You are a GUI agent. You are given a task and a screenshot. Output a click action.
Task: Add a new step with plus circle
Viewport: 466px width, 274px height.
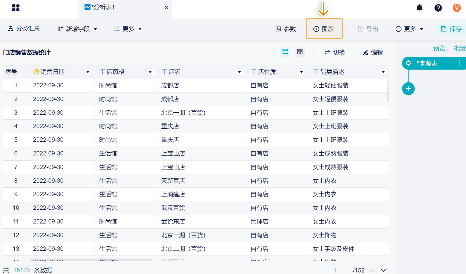click(x=408, y=89)
